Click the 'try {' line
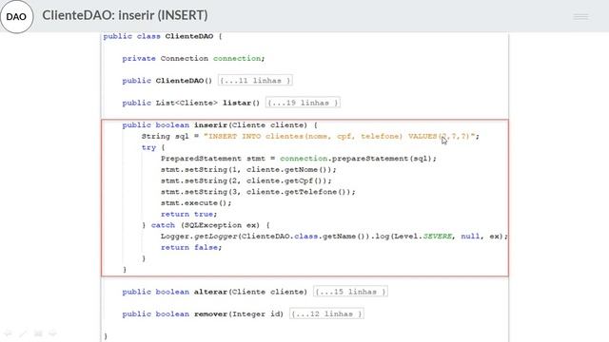 pyautogui.click(x=153, y=148)
